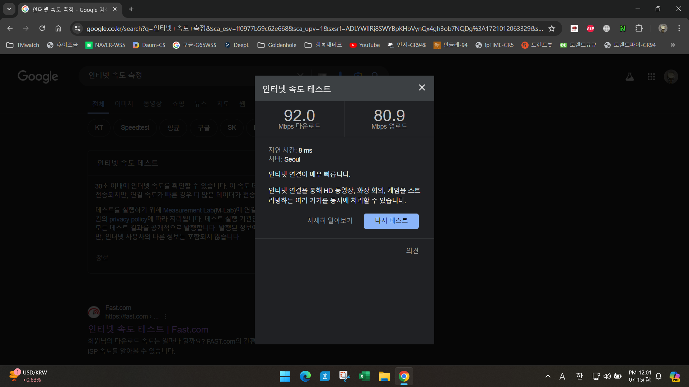
Task: Open the Measurement Lab link
Action: pyautogui.click(x=188, y=210)
